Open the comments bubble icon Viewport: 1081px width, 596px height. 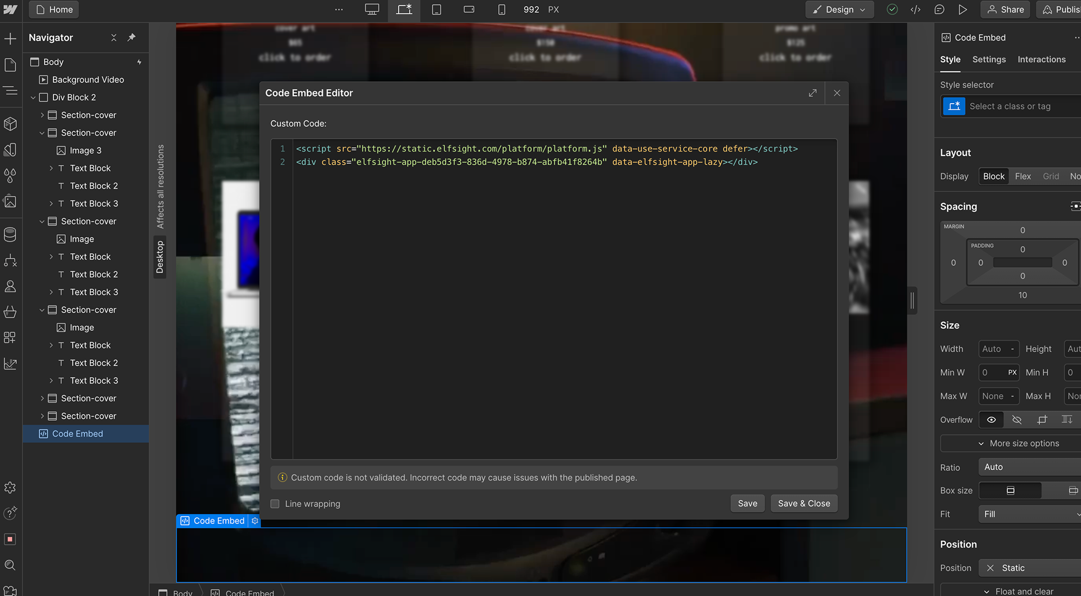(939, 10)
